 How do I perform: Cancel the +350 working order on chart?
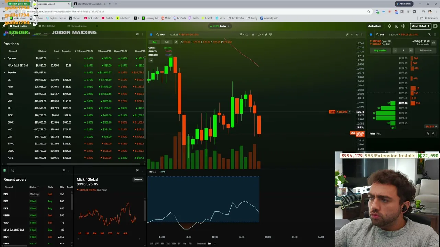349,112
